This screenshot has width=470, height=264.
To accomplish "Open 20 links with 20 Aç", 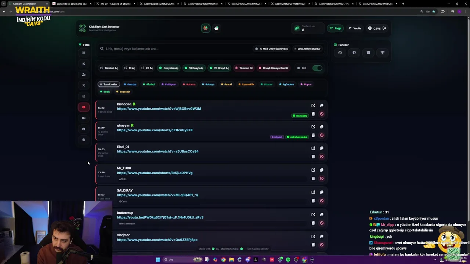I will point(147,68).
